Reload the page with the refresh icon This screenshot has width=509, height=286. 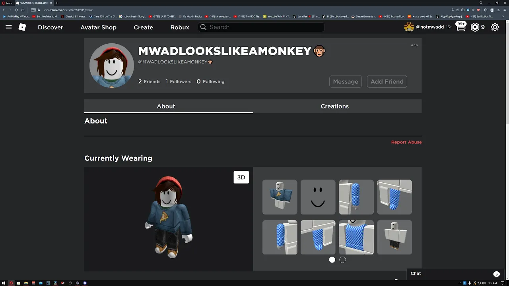[x=16, y=10]
